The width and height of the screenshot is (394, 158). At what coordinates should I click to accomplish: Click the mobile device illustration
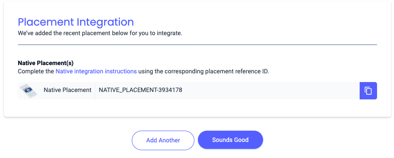point(28,91)
